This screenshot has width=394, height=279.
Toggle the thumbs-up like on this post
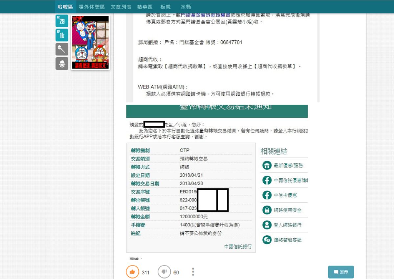(x=132, y=272)
